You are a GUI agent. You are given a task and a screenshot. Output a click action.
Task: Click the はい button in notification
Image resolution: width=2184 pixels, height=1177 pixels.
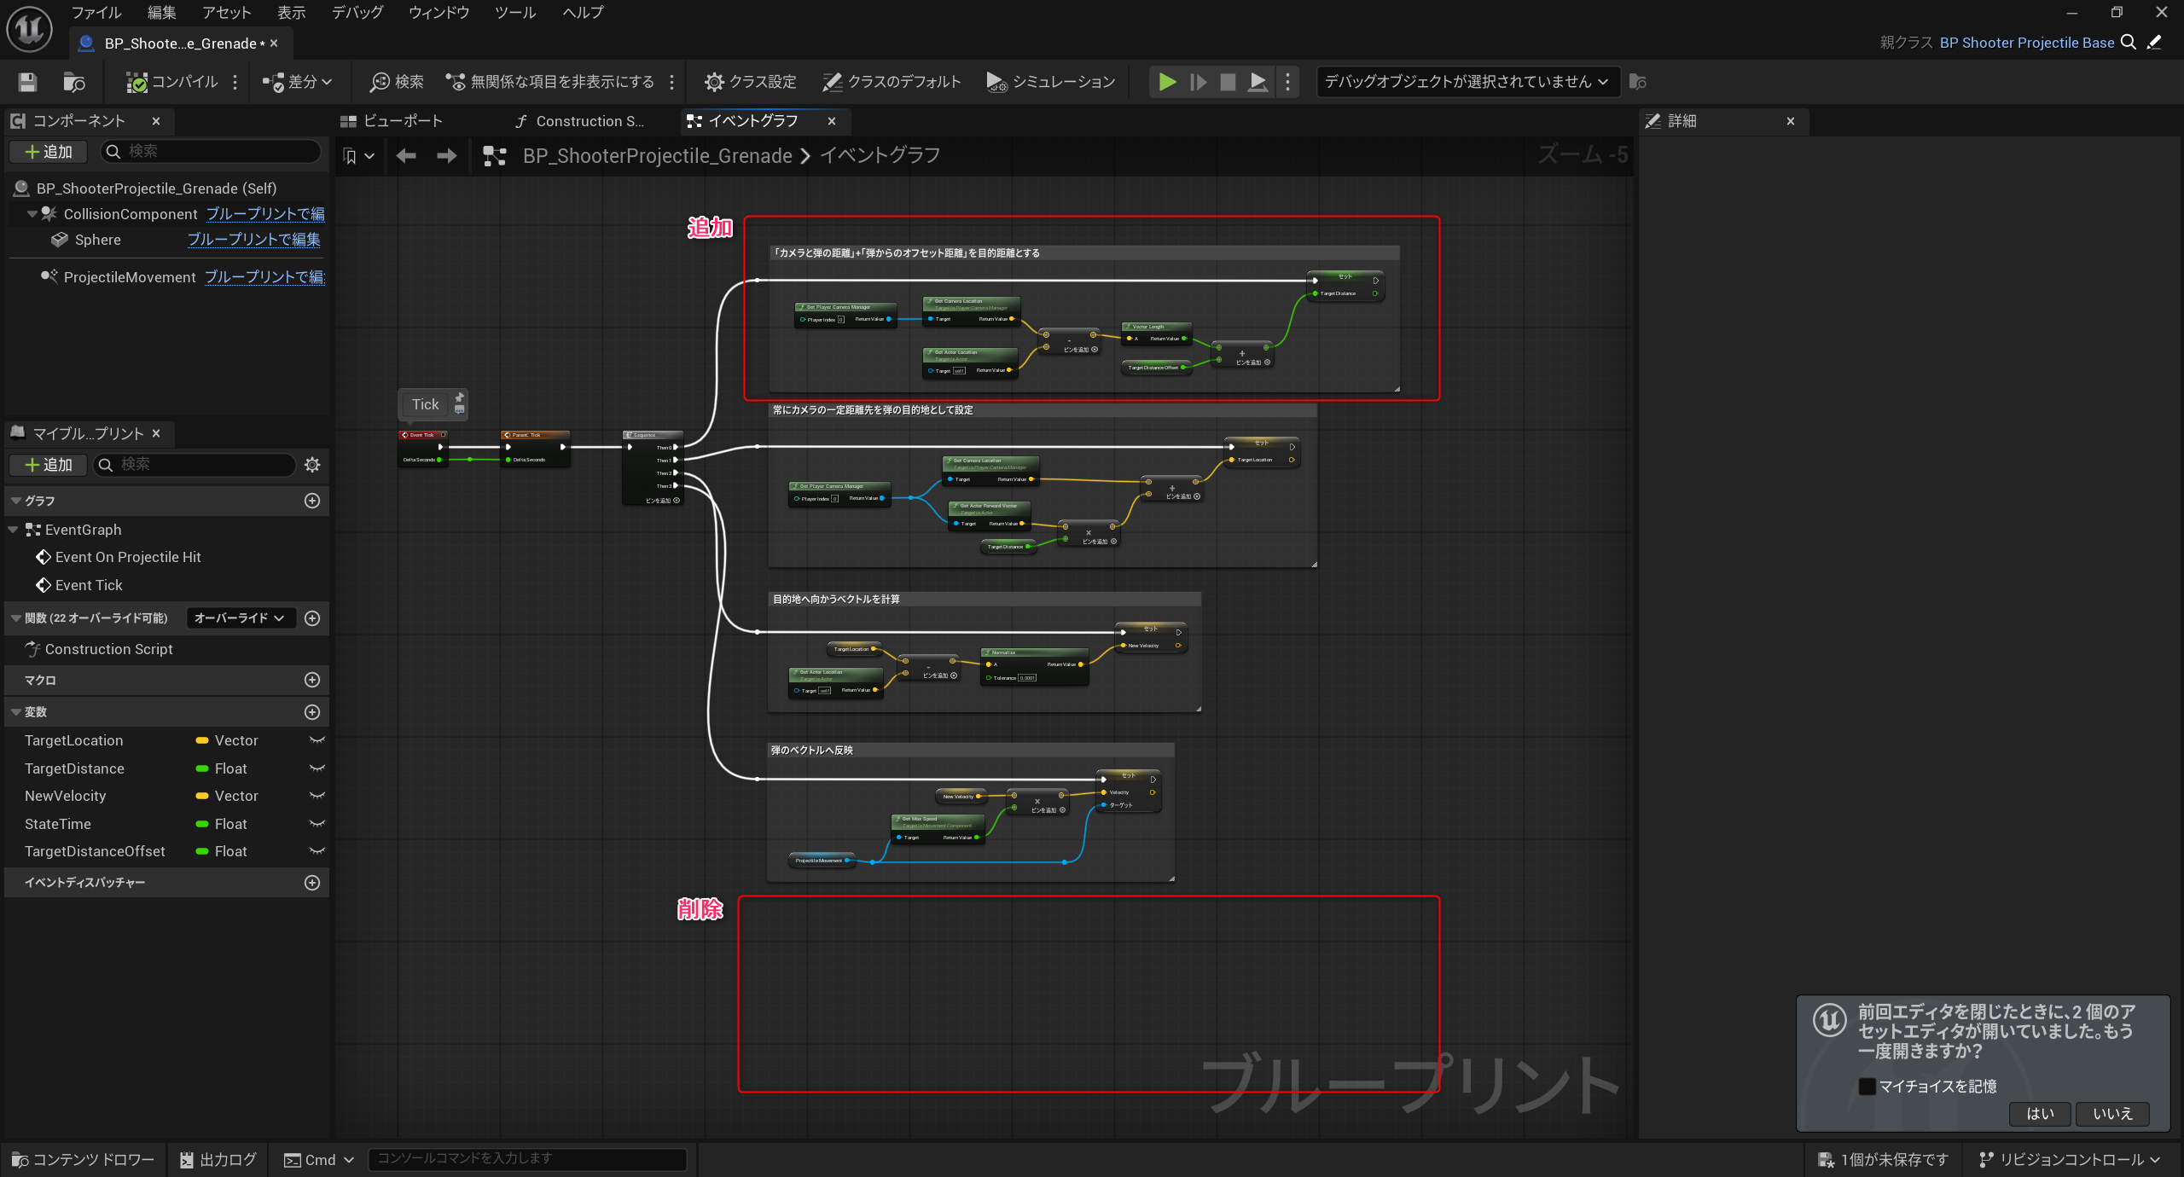click(x=2040, y=1113)
